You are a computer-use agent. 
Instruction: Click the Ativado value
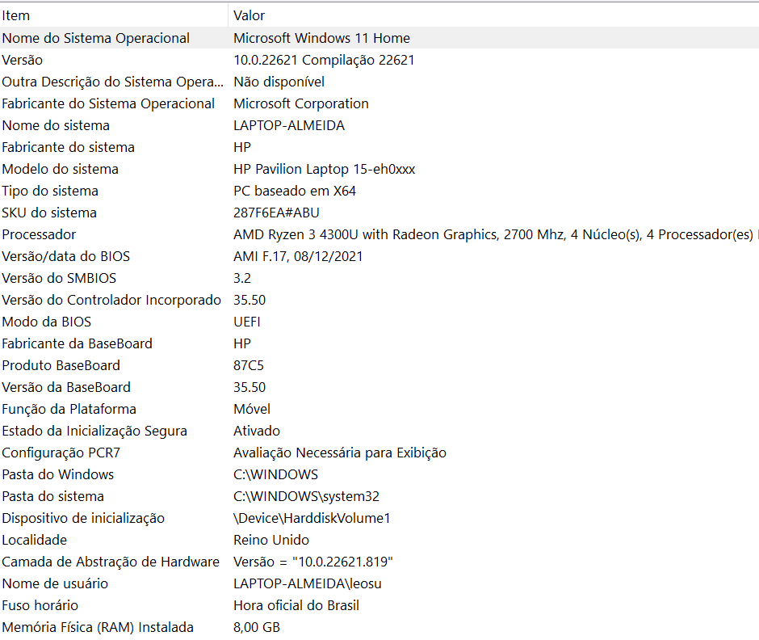(257, 430)
